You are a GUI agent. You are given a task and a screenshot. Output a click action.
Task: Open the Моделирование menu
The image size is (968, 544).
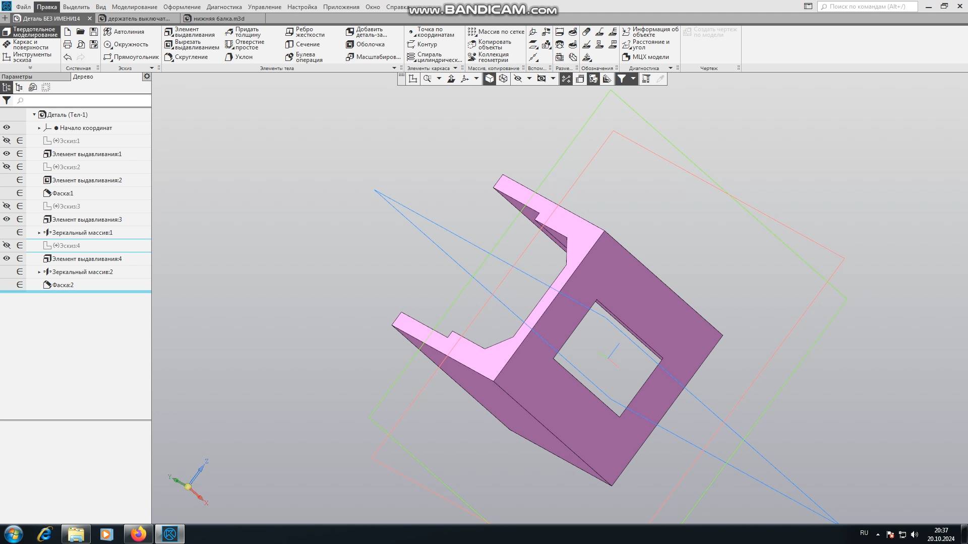(x=134, y=7)
